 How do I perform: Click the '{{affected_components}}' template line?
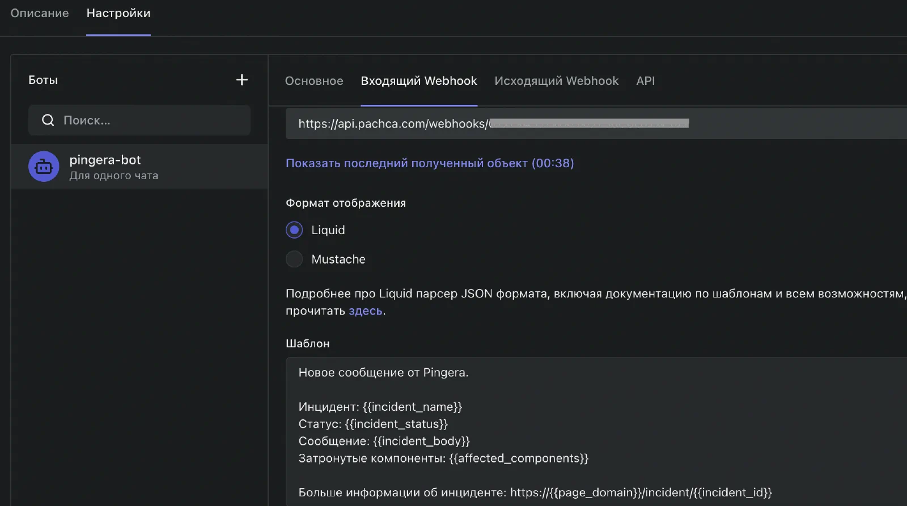[444, 458]
